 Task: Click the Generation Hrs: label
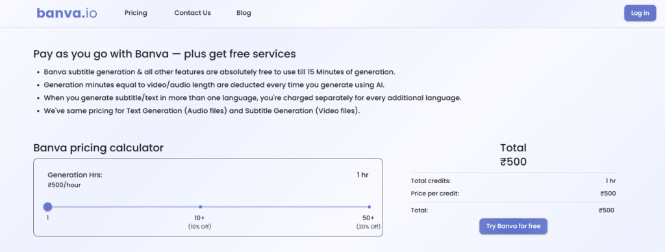[x=75, y=175]
